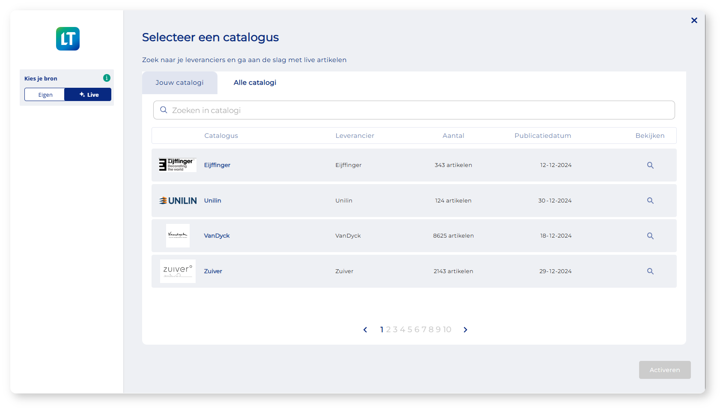Click the Zuiver brand logo thumbnail

pos(177,271)
